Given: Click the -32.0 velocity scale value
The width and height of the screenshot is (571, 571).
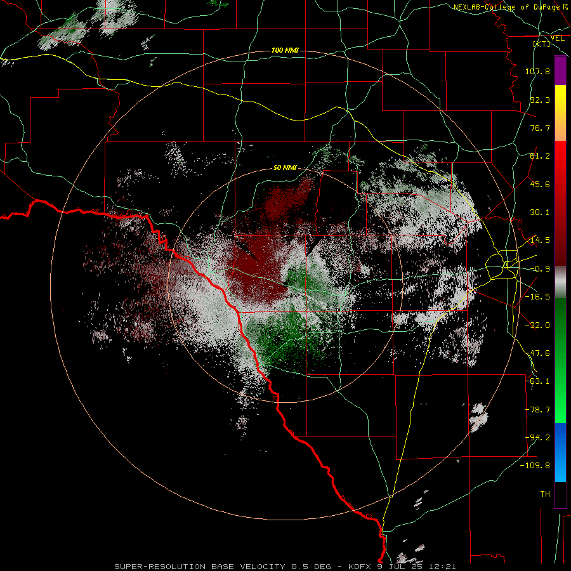Looking at the screenshot, I should click(x=537, y=325).
